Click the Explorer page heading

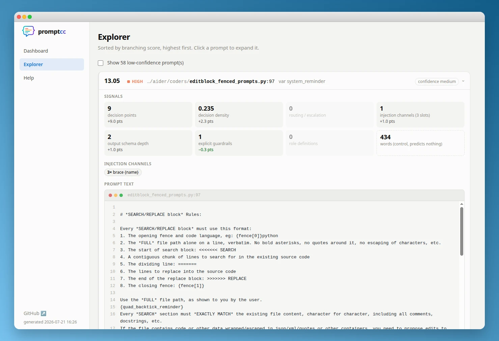pyautogui.click(x=114, y=37)
